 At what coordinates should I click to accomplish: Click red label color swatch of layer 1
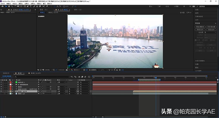coord(11,82)
